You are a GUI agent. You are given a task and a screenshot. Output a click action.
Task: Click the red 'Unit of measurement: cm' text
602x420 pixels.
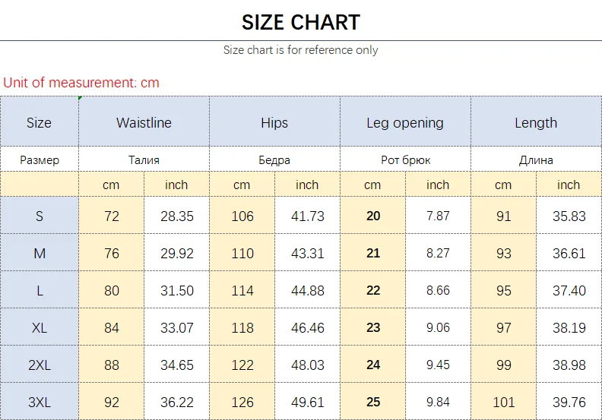coord(81,83)
